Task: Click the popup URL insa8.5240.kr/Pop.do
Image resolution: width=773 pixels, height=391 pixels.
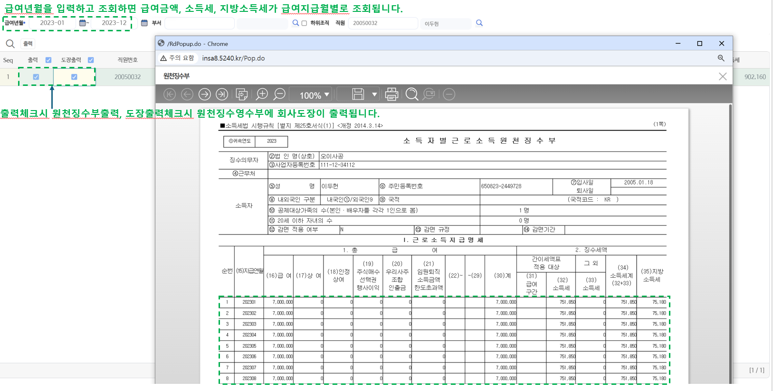Action: [233, 58]
